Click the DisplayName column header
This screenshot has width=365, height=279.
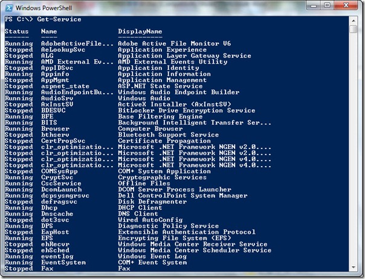coord(140,31)
